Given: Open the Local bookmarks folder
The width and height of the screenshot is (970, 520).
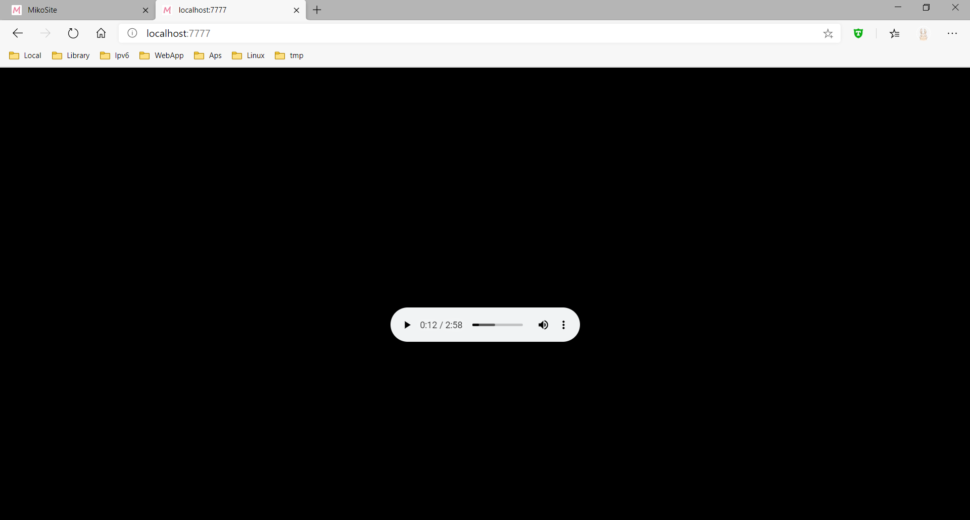Looking at the screenshot, I should [x=25, y=56].
